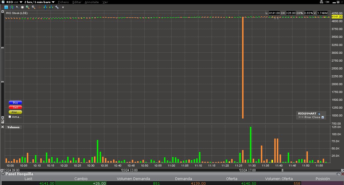The height and width of the screenshot is (185, 344).
Task: Close the Panel Horquilla
Action: pyautogui.click(x=342, y=174)
